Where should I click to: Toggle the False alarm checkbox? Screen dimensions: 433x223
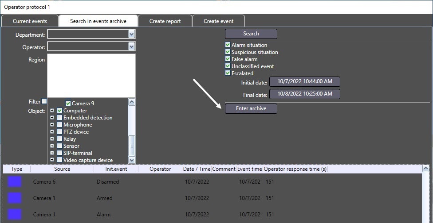228,59
